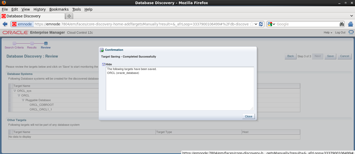Open the URL history dropdown
This screenshot has height=154, width=355.
coord(256,24)
